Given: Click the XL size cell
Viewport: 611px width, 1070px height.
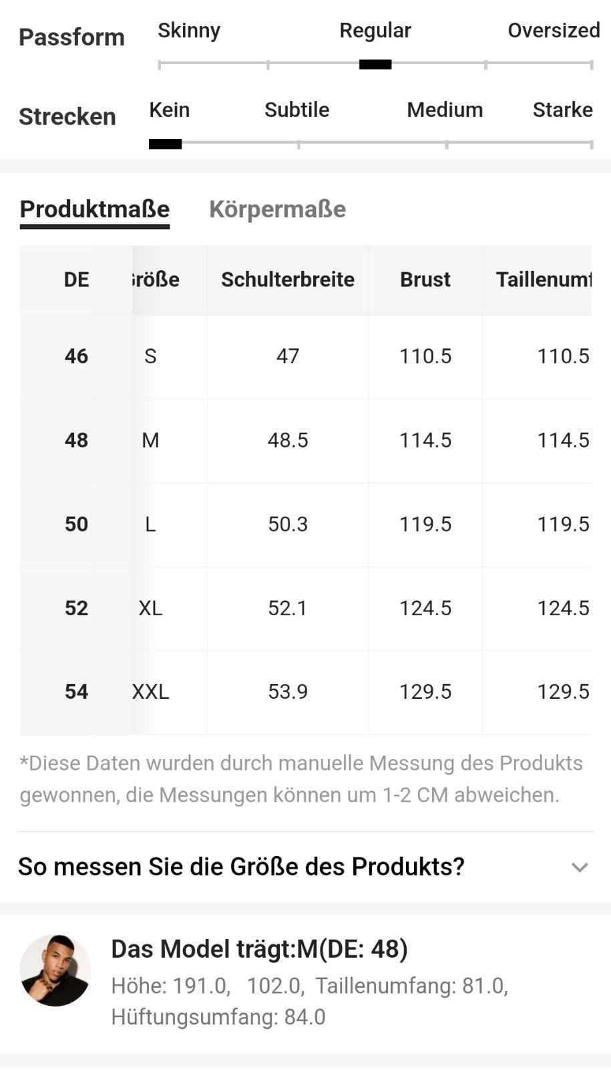Looking at the screenshot, I should tap(150, 609).
